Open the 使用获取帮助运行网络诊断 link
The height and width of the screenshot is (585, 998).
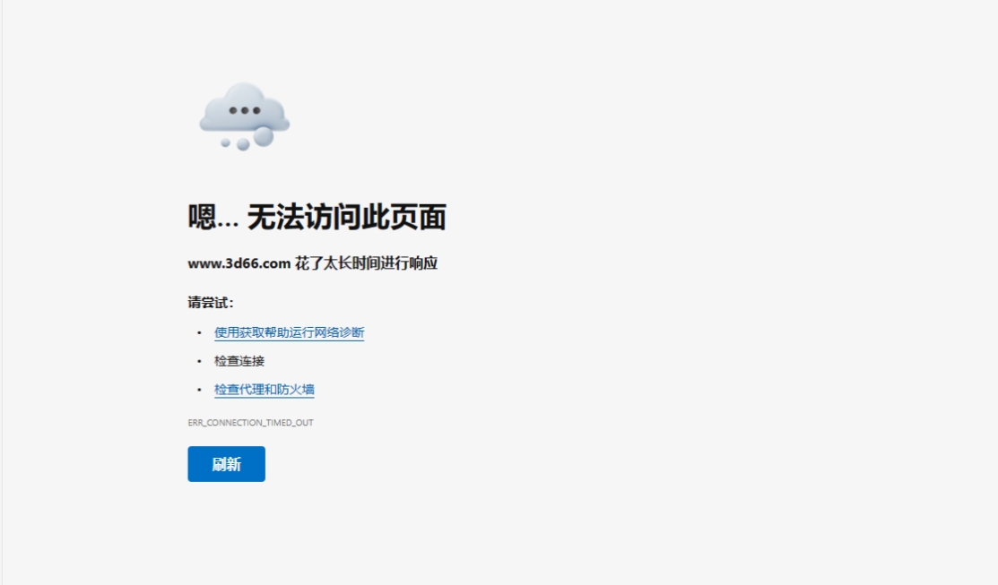click(x=289, y=332)
